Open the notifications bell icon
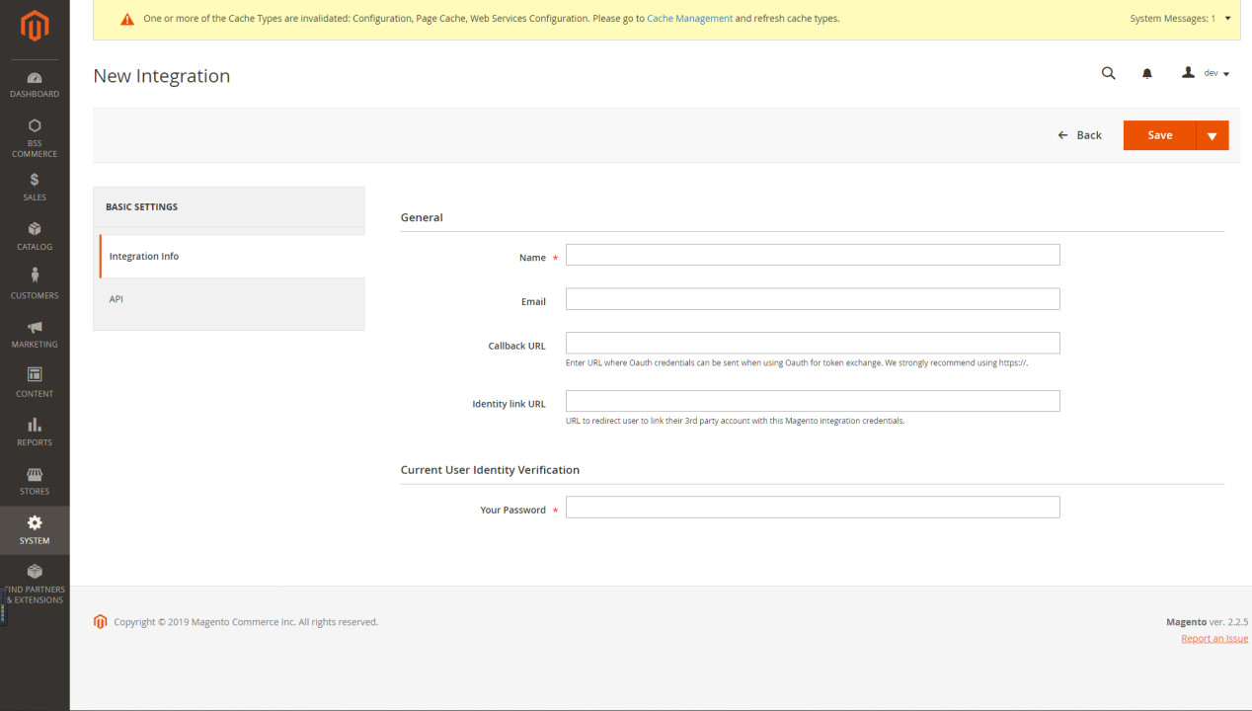The height and width of the screenshot is (711, 1252). click(x=1146, y=73)
